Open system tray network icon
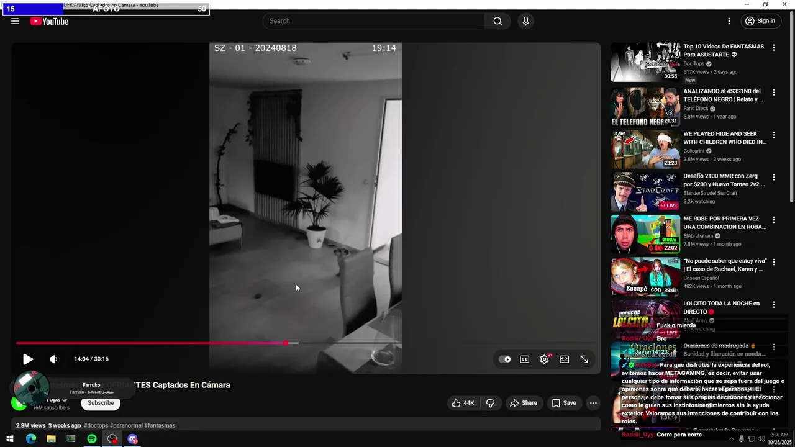The width and height of the screenshot is (795, 447). (x=752, y=439)
